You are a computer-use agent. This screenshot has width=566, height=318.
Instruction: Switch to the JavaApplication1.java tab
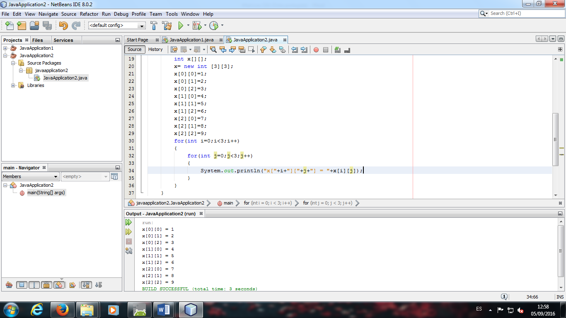click(191, 40)
